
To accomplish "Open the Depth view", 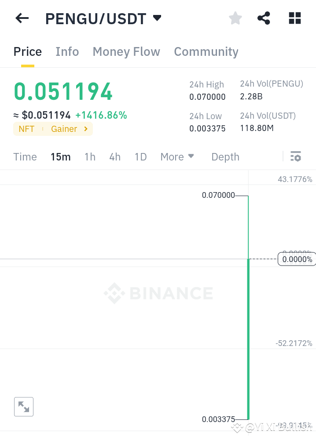I will (x=225, y=157).
